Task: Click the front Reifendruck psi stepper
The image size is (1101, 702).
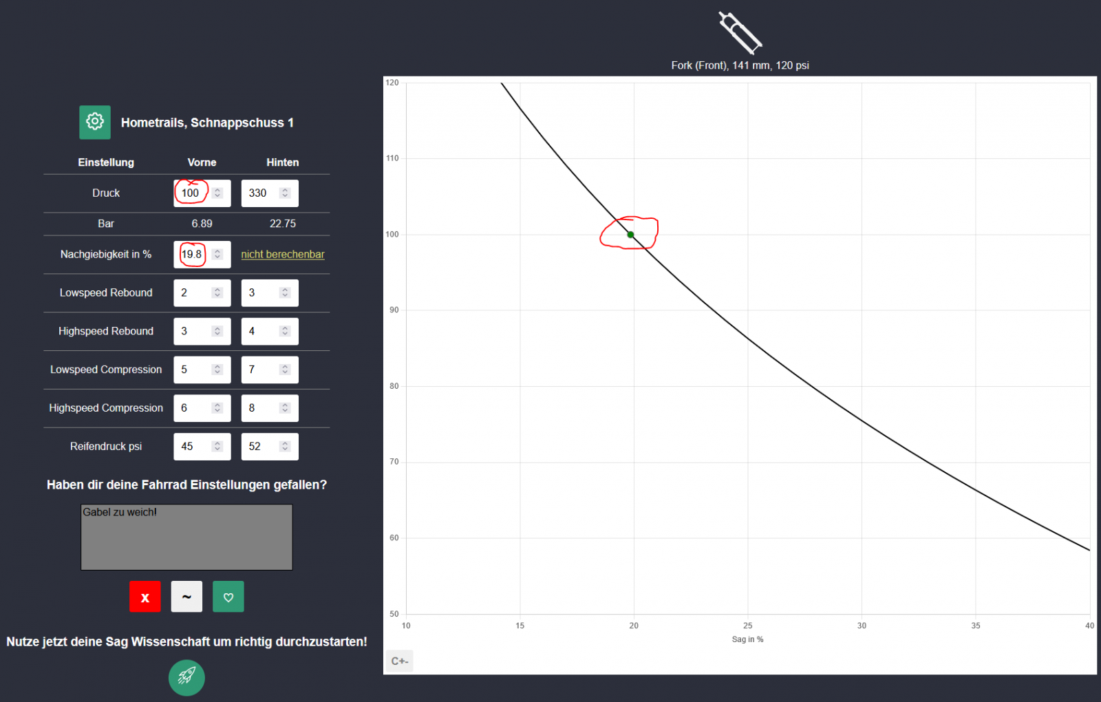Action: 217,447
